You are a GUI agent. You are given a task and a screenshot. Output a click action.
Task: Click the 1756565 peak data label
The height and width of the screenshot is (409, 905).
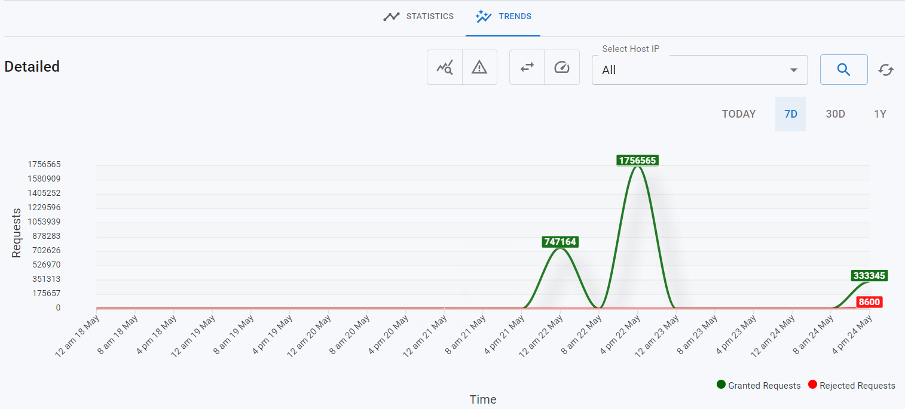[637, 159]
